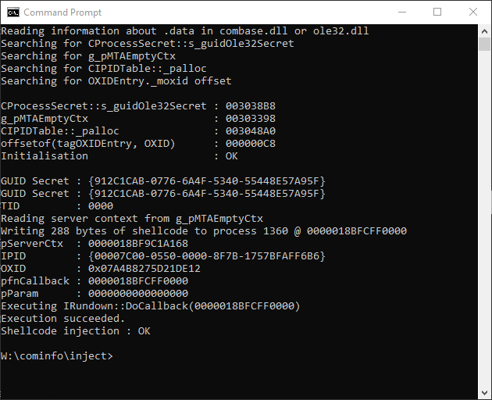Click the OXID value 0x07A4B8275D21DE12
This screenshot has height=400, width=492.
pyautogui.click(x=144, y=269)
